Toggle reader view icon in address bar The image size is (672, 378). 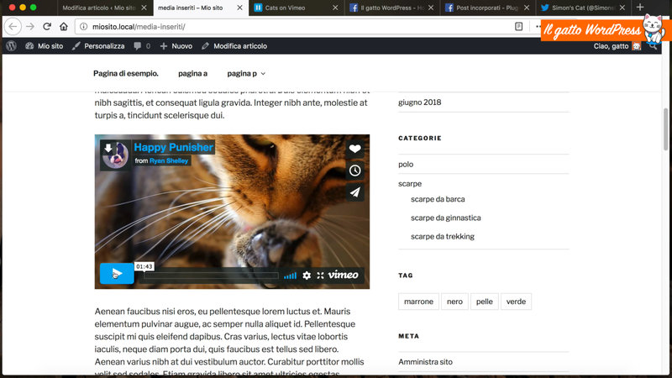(518, 27)
